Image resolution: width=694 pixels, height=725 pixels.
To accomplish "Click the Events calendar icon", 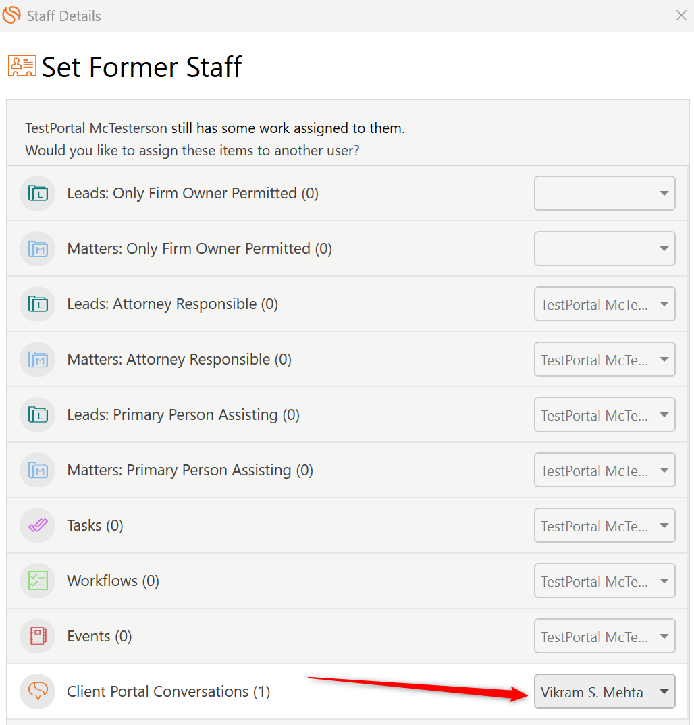I will [x=38, y=637].
